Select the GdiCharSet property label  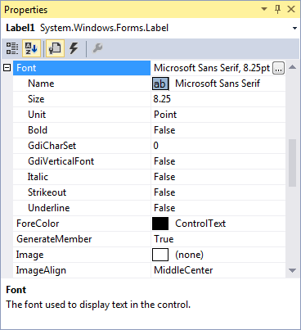[x=52, y=146]
